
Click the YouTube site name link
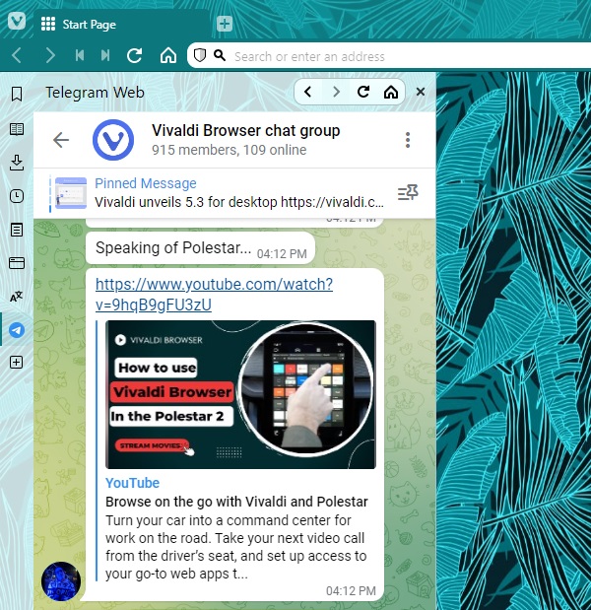pyautogui.click(x=132, y=483)
